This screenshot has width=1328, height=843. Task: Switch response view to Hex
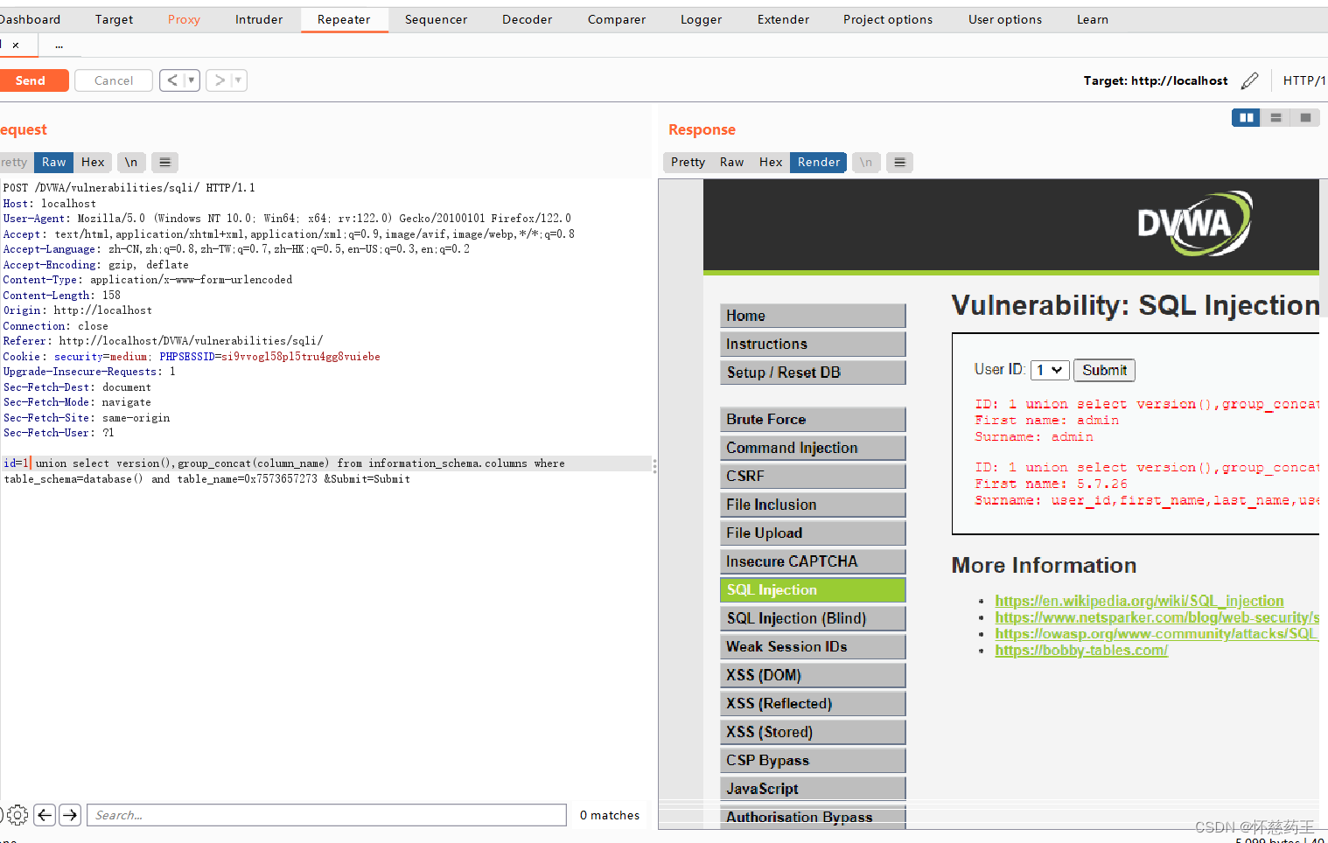(x=771, y=162)
